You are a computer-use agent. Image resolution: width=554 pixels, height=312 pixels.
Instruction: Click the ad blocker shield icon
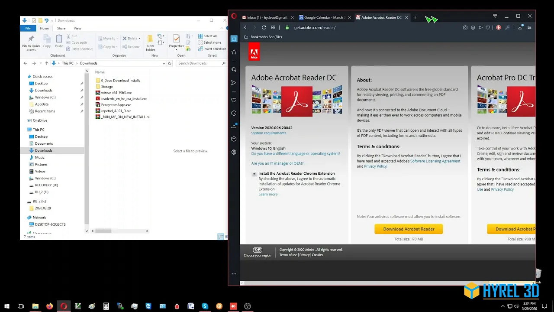(x=473, y=27)
